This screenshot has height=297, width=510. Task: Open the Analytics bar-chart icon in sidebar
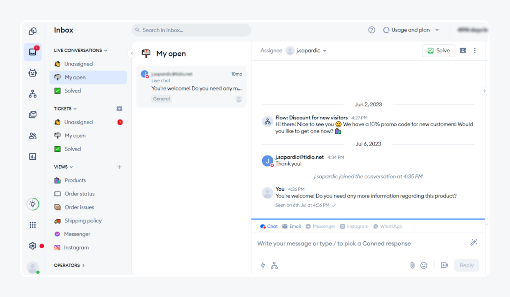[x=33, y=156]
